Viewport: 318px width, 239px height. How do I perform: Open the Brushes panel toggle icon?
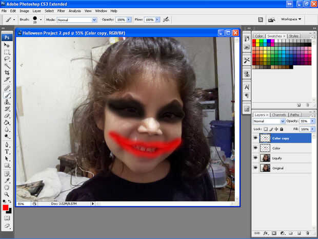pyautogui.click(x=261, y=20)
